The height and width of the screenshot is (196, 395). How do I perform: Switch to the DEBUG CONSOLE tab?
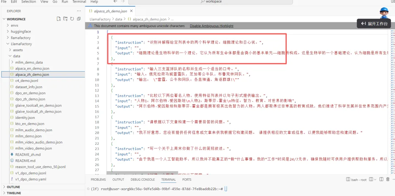[143, 180]
